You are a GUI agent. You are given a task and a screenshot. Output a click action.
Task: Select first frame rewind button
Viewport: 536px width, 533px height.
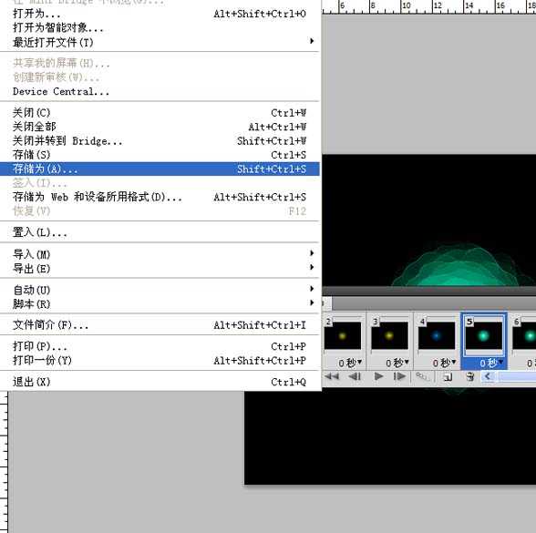[332, 376]
